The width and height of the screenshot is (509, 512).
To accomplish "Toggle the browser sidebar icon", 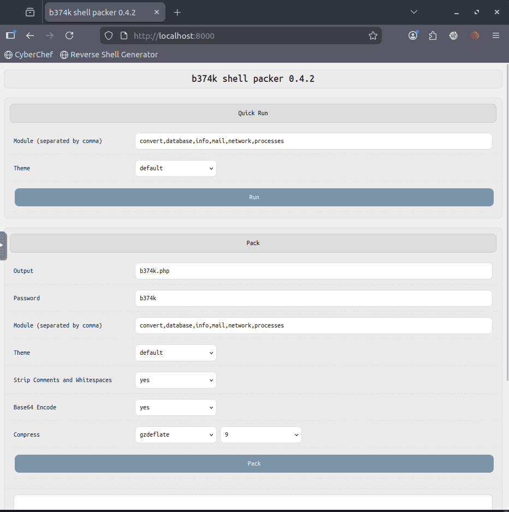I will (10, 35).
